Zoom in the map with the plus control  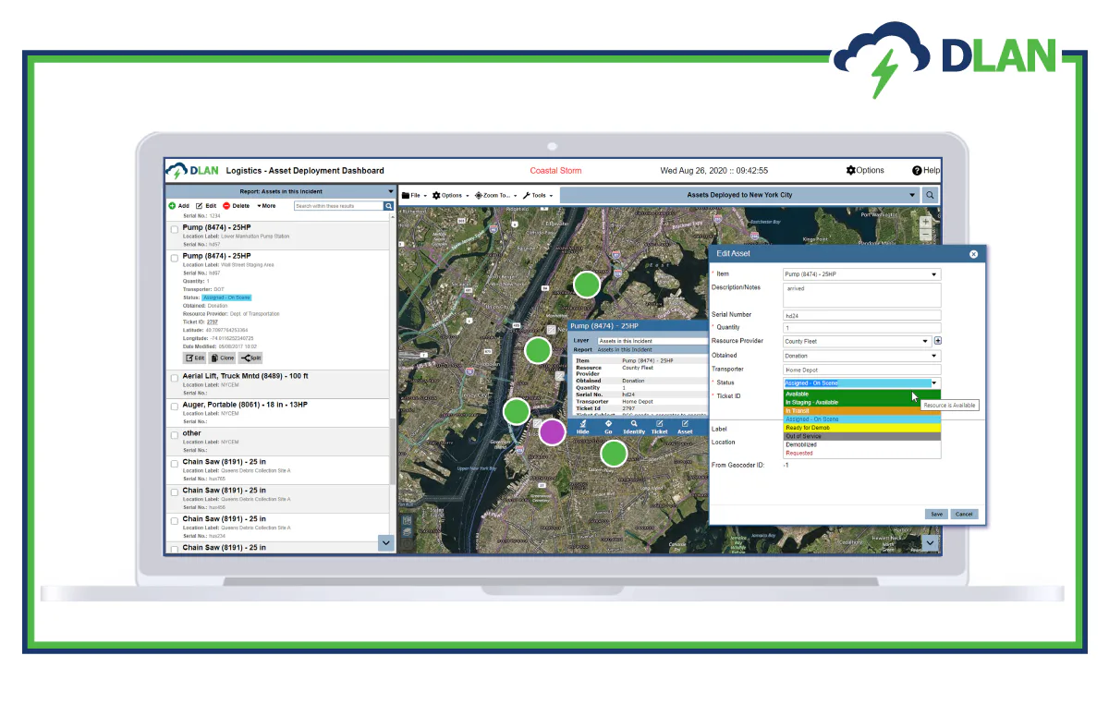coord(926,222)
